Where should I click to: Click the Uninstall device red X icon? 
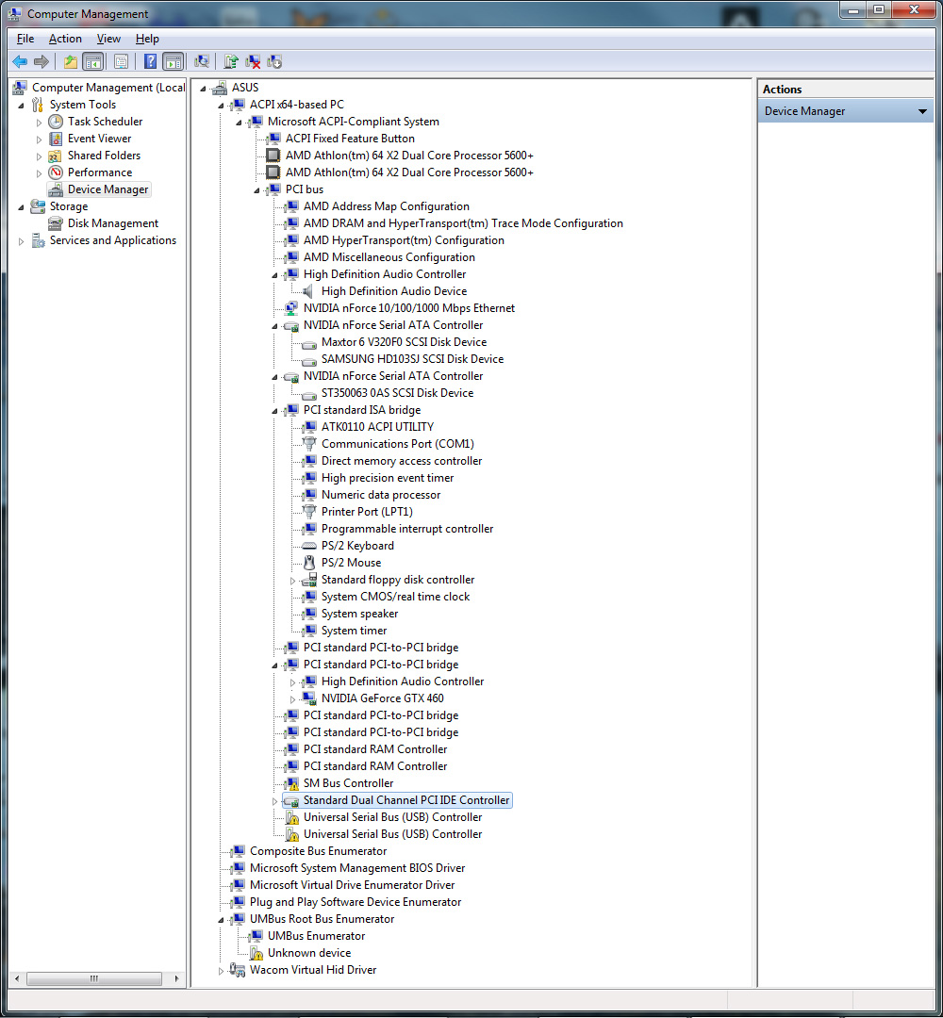click(253, 61)
